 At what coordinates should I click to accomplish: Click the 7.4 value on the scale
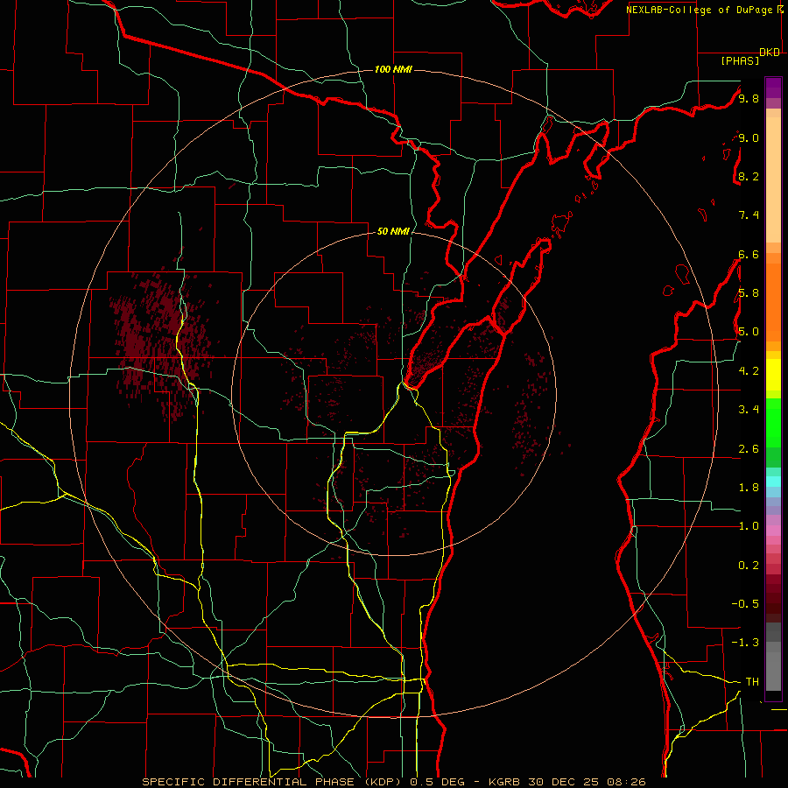(x=749, y=215)
